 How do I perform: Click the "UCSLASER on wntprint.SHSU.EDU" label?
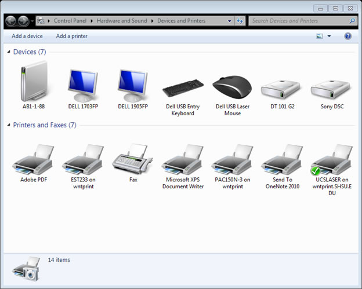tap(332, 186)
